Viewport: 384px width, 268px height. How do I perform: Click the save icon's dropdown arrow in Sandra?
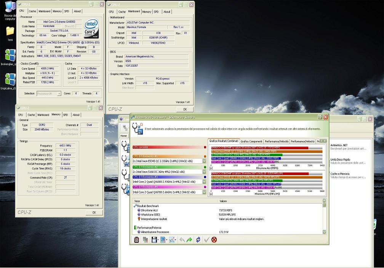point(158,240)
